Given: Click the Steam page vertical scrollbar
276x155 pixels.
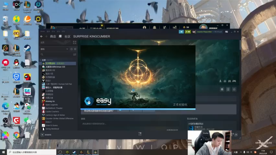Looking at the screenshot, I should [x=240, y=45].
